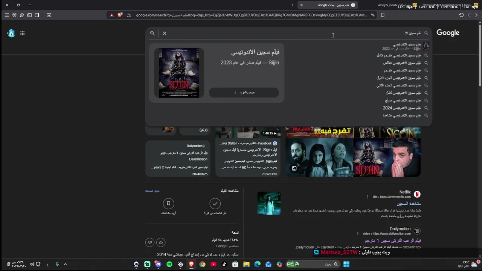Open TikTok taskbar icon
This screenshot has height=271, width=482.
[x=224, y=264]
